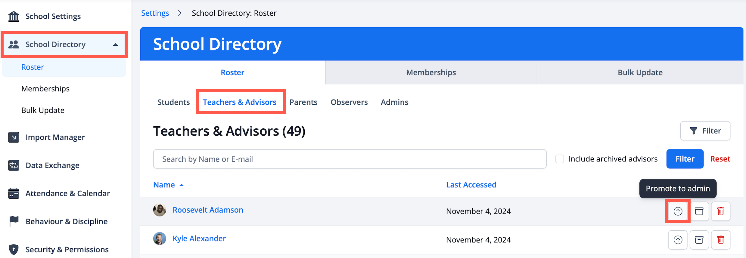Select the Admins sub-tab
746x258 pixels.
tap(394, 102)
